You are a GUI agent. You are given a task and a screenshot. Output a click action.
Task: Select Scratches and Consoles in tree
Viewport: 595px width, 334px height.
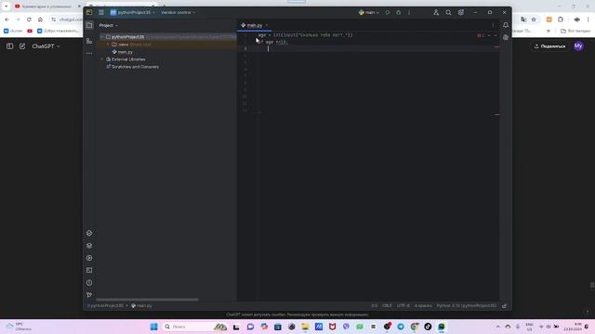click(132, 67)
